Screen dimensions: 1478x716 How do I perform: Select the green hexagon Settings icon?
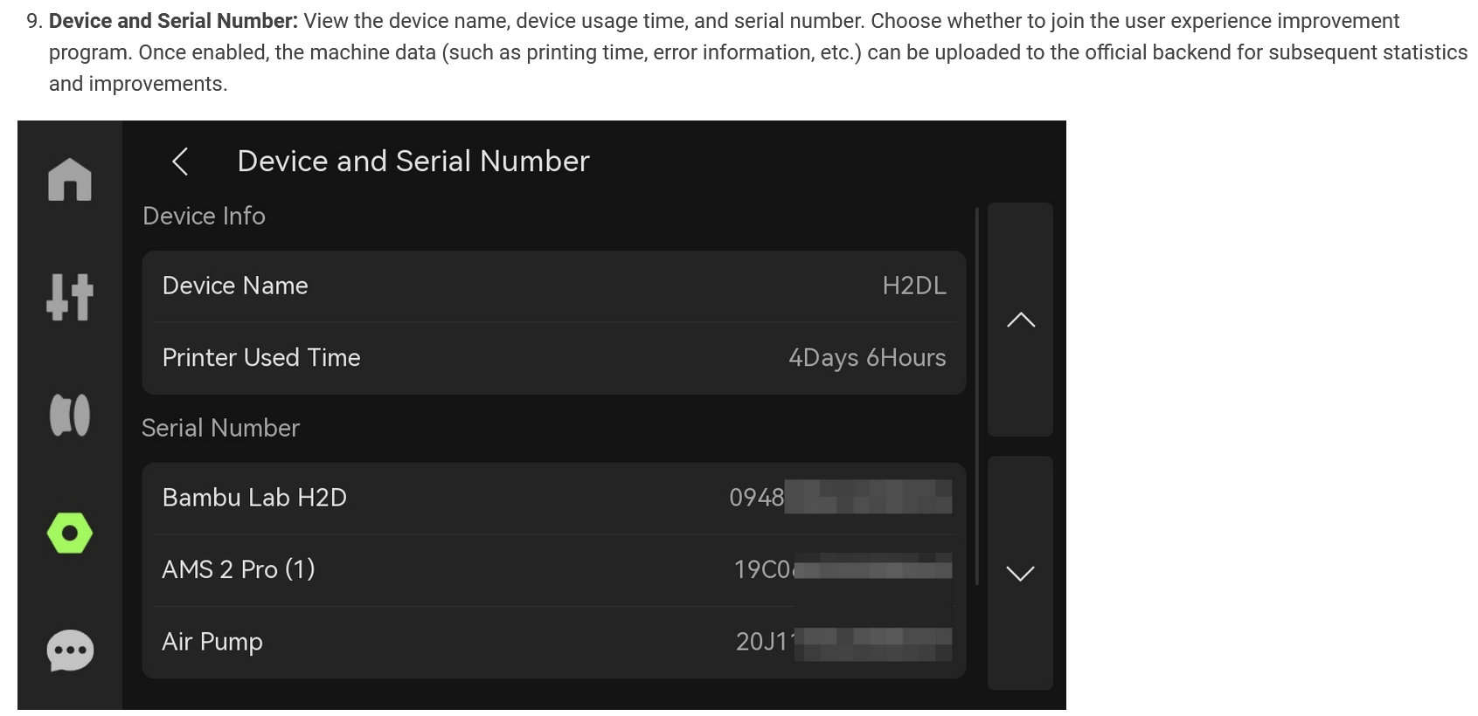click(x=70, y=533)
